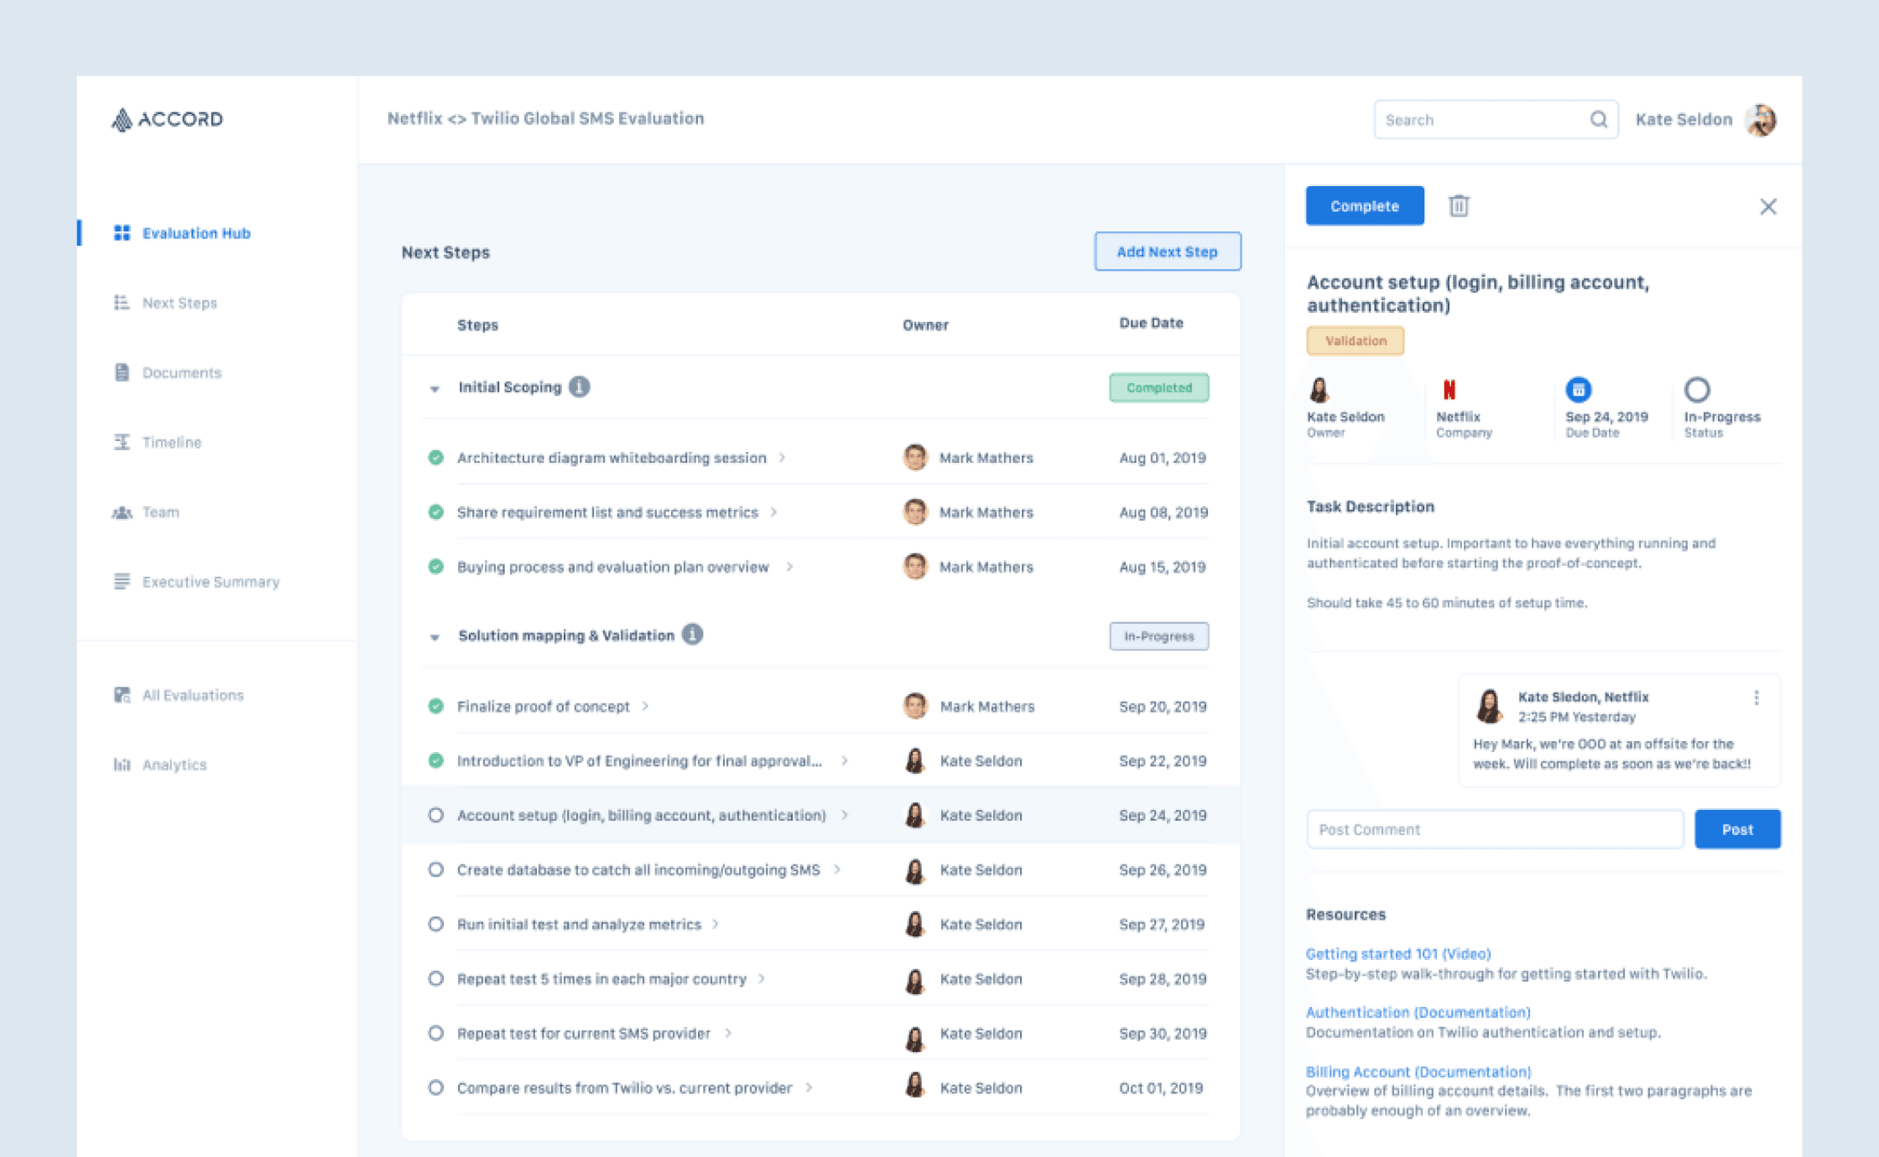Open Authentication (Documentation) link
1879x1157 pixels.
coord(1418,1012)
